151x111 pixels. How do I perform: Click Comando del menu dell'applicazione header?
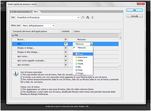(x=36, y=31)
